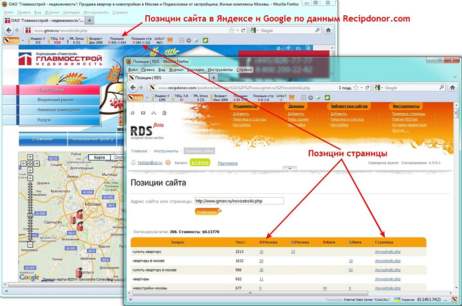462x306 pixels.
Task: Select the Позиции | RDS tab
Action: click(x=168, y=77)
